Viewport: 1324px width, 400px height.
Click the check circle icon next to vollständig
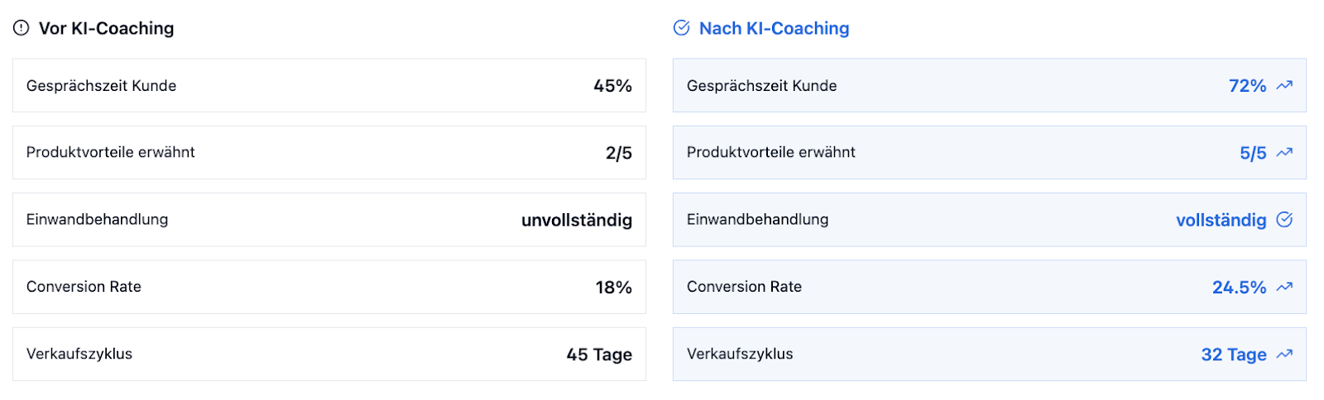tap(1284, 219)
